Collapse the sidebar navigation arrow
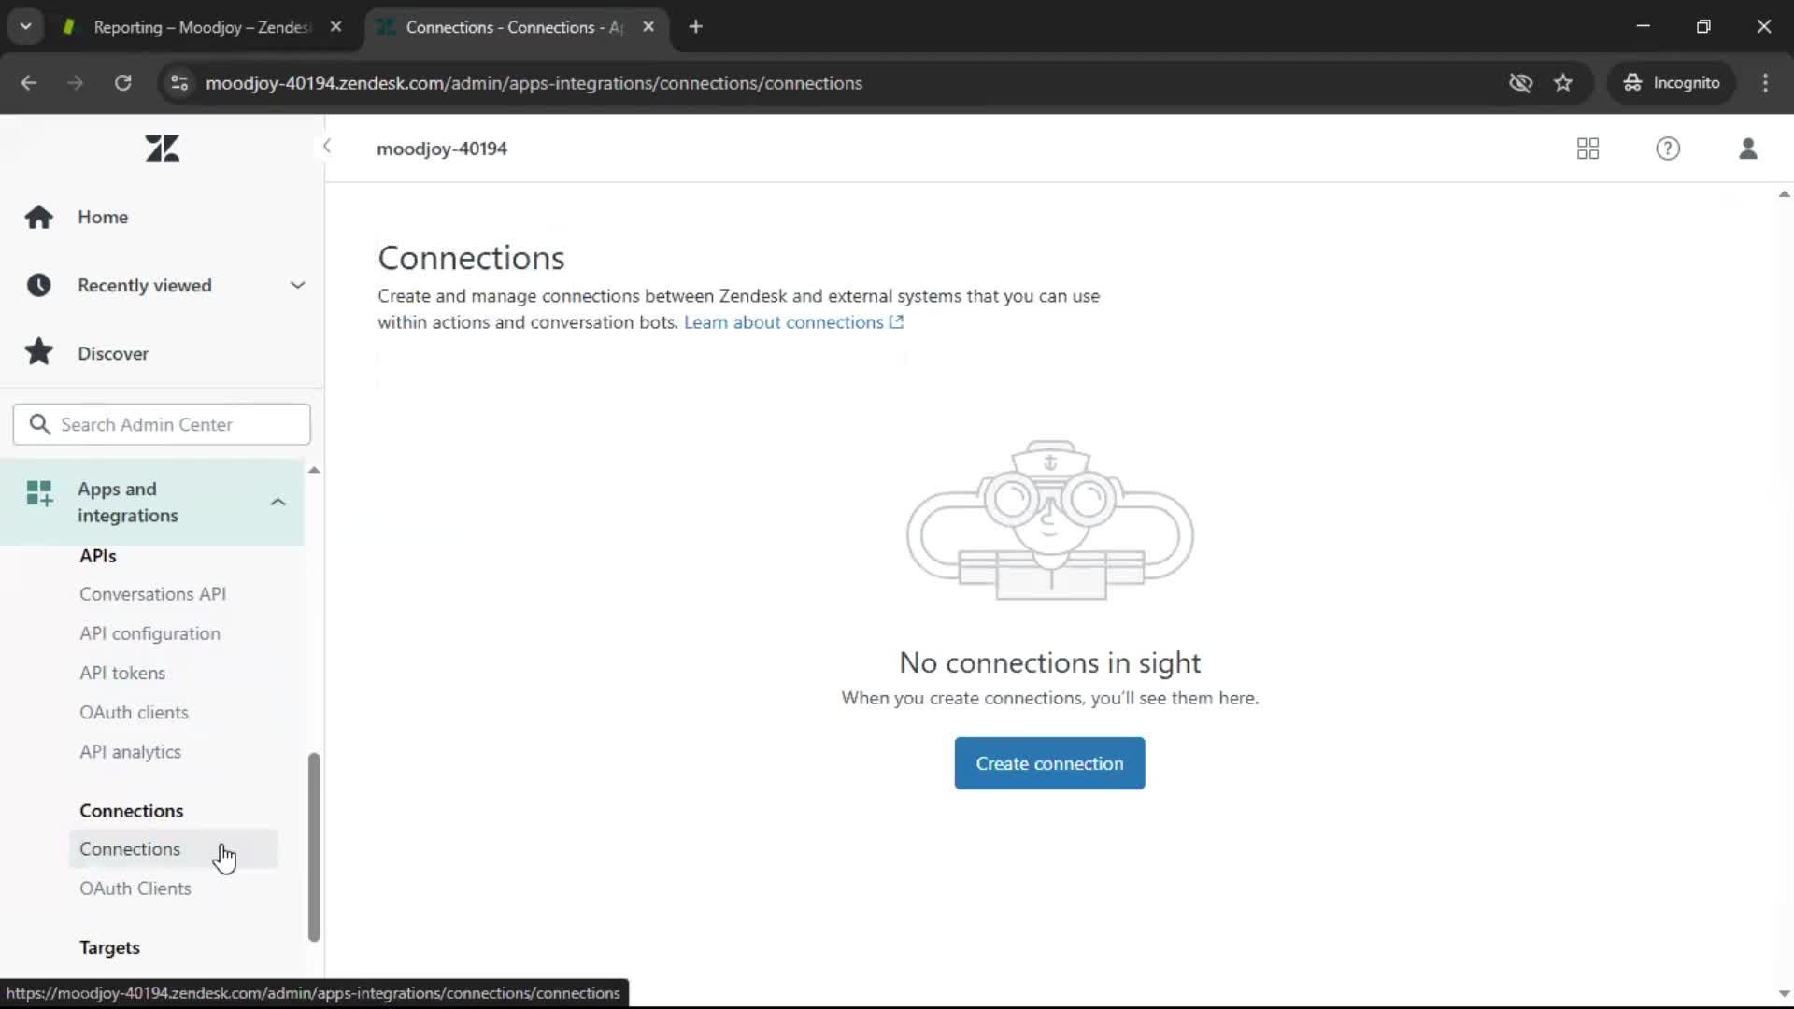This screenshot has width=1794, height=1009. tap(327, 147)
